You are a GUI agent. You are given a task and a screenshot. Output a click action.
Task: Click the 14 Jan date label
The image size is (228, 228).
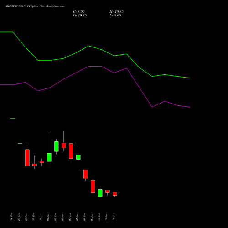(114, 217)
